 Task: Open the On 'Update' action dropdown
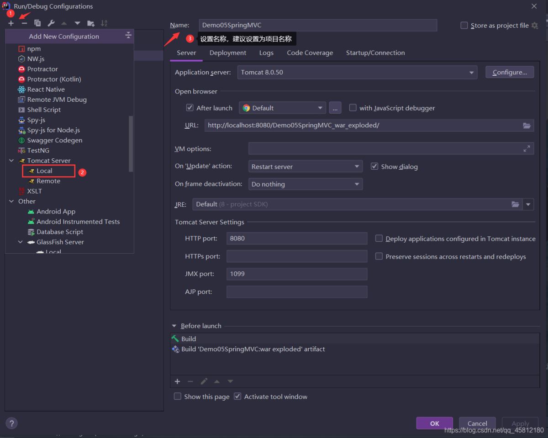357,167
